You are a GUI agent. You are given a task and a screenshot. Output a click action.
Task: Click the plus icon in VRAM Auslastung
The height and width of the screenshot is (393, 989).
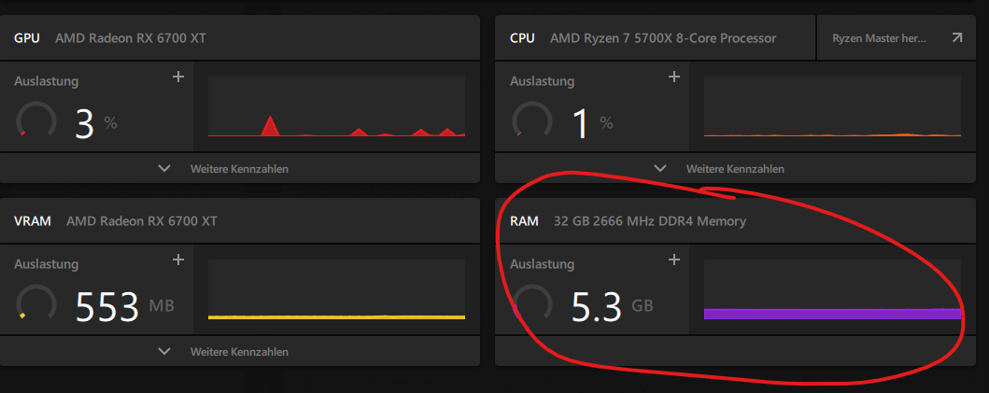pyautogui.click(x=178, y=260)
